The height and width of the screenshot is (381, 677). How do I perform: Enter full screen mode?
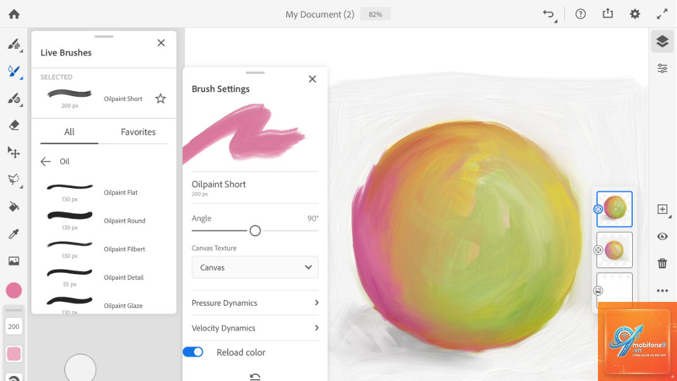pyautogui.click(x=662, y=15)
